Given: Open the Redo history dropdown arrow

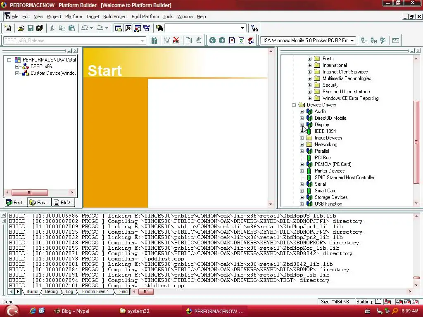Looking at the screenshot, I should coord(107,28).
